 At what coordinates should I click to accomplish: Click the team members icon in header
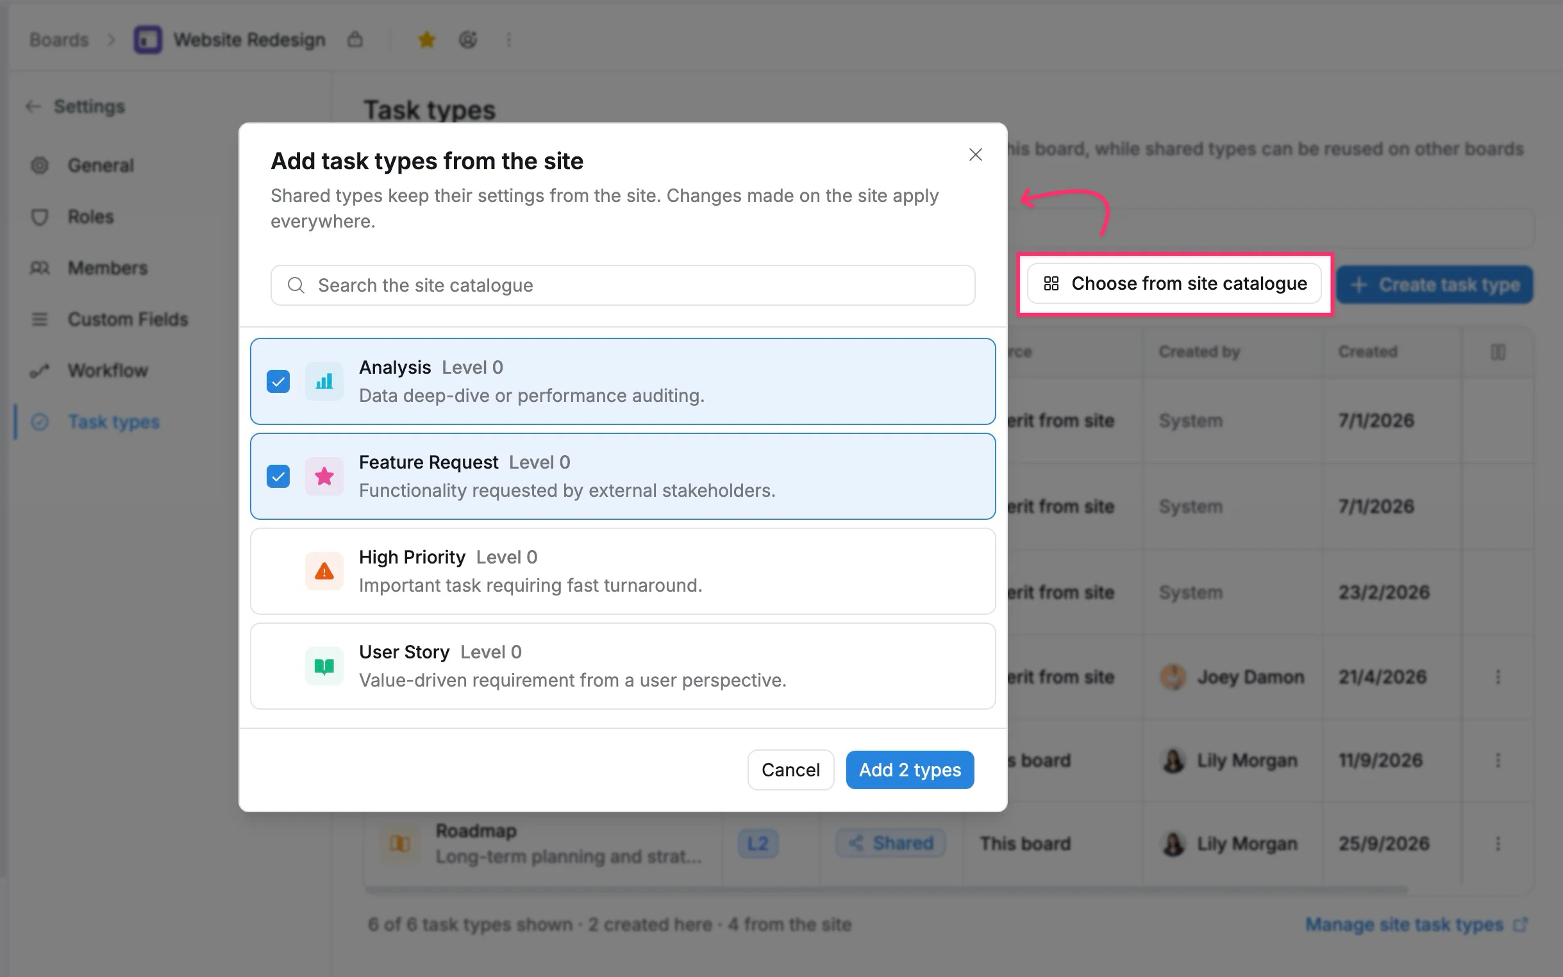(x=468, y=39)
